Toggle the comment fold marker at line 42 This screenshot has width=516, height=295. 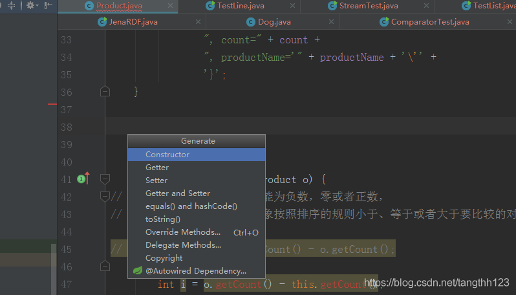105,195
